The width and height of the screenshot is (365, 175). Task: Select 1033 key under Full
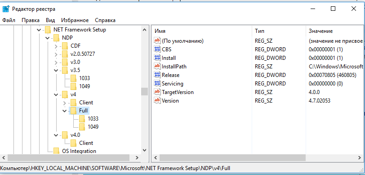[93, 119]
